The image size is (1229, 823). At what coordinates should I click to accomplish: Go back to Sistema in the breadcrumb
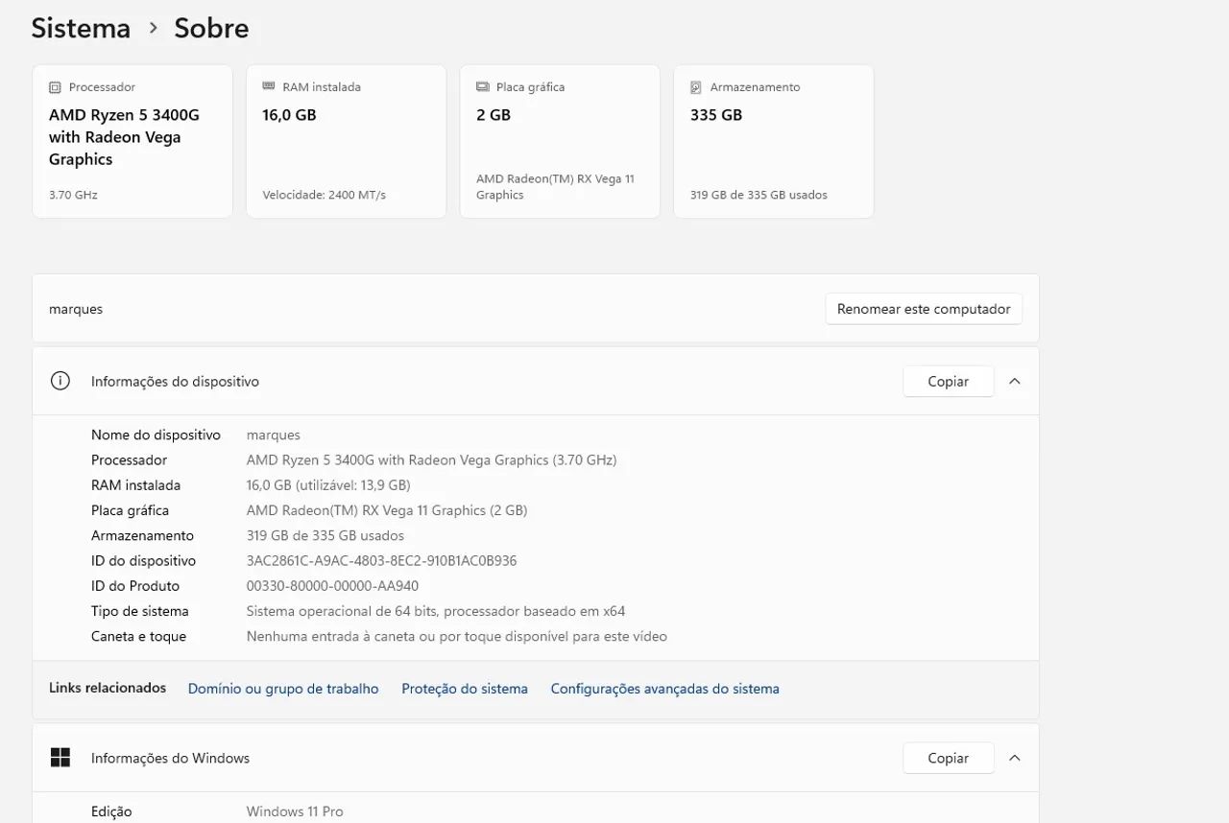[81, 28]
